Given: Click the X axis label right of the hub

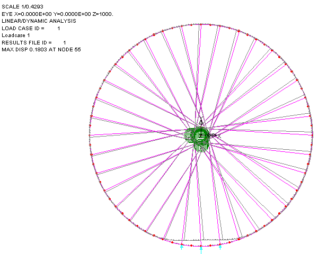Looking at the screenshot, I should pos(219,136).
